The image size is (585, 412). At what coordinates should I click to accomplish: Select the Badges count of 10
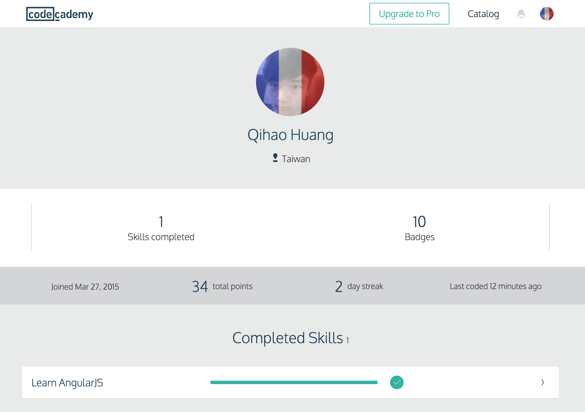click(x=419, y=222)
